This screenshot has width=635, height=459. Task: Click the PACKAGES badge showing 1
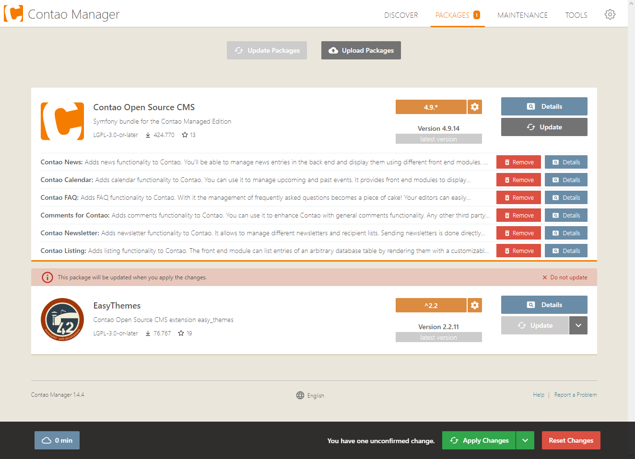[x=477, y=15]
